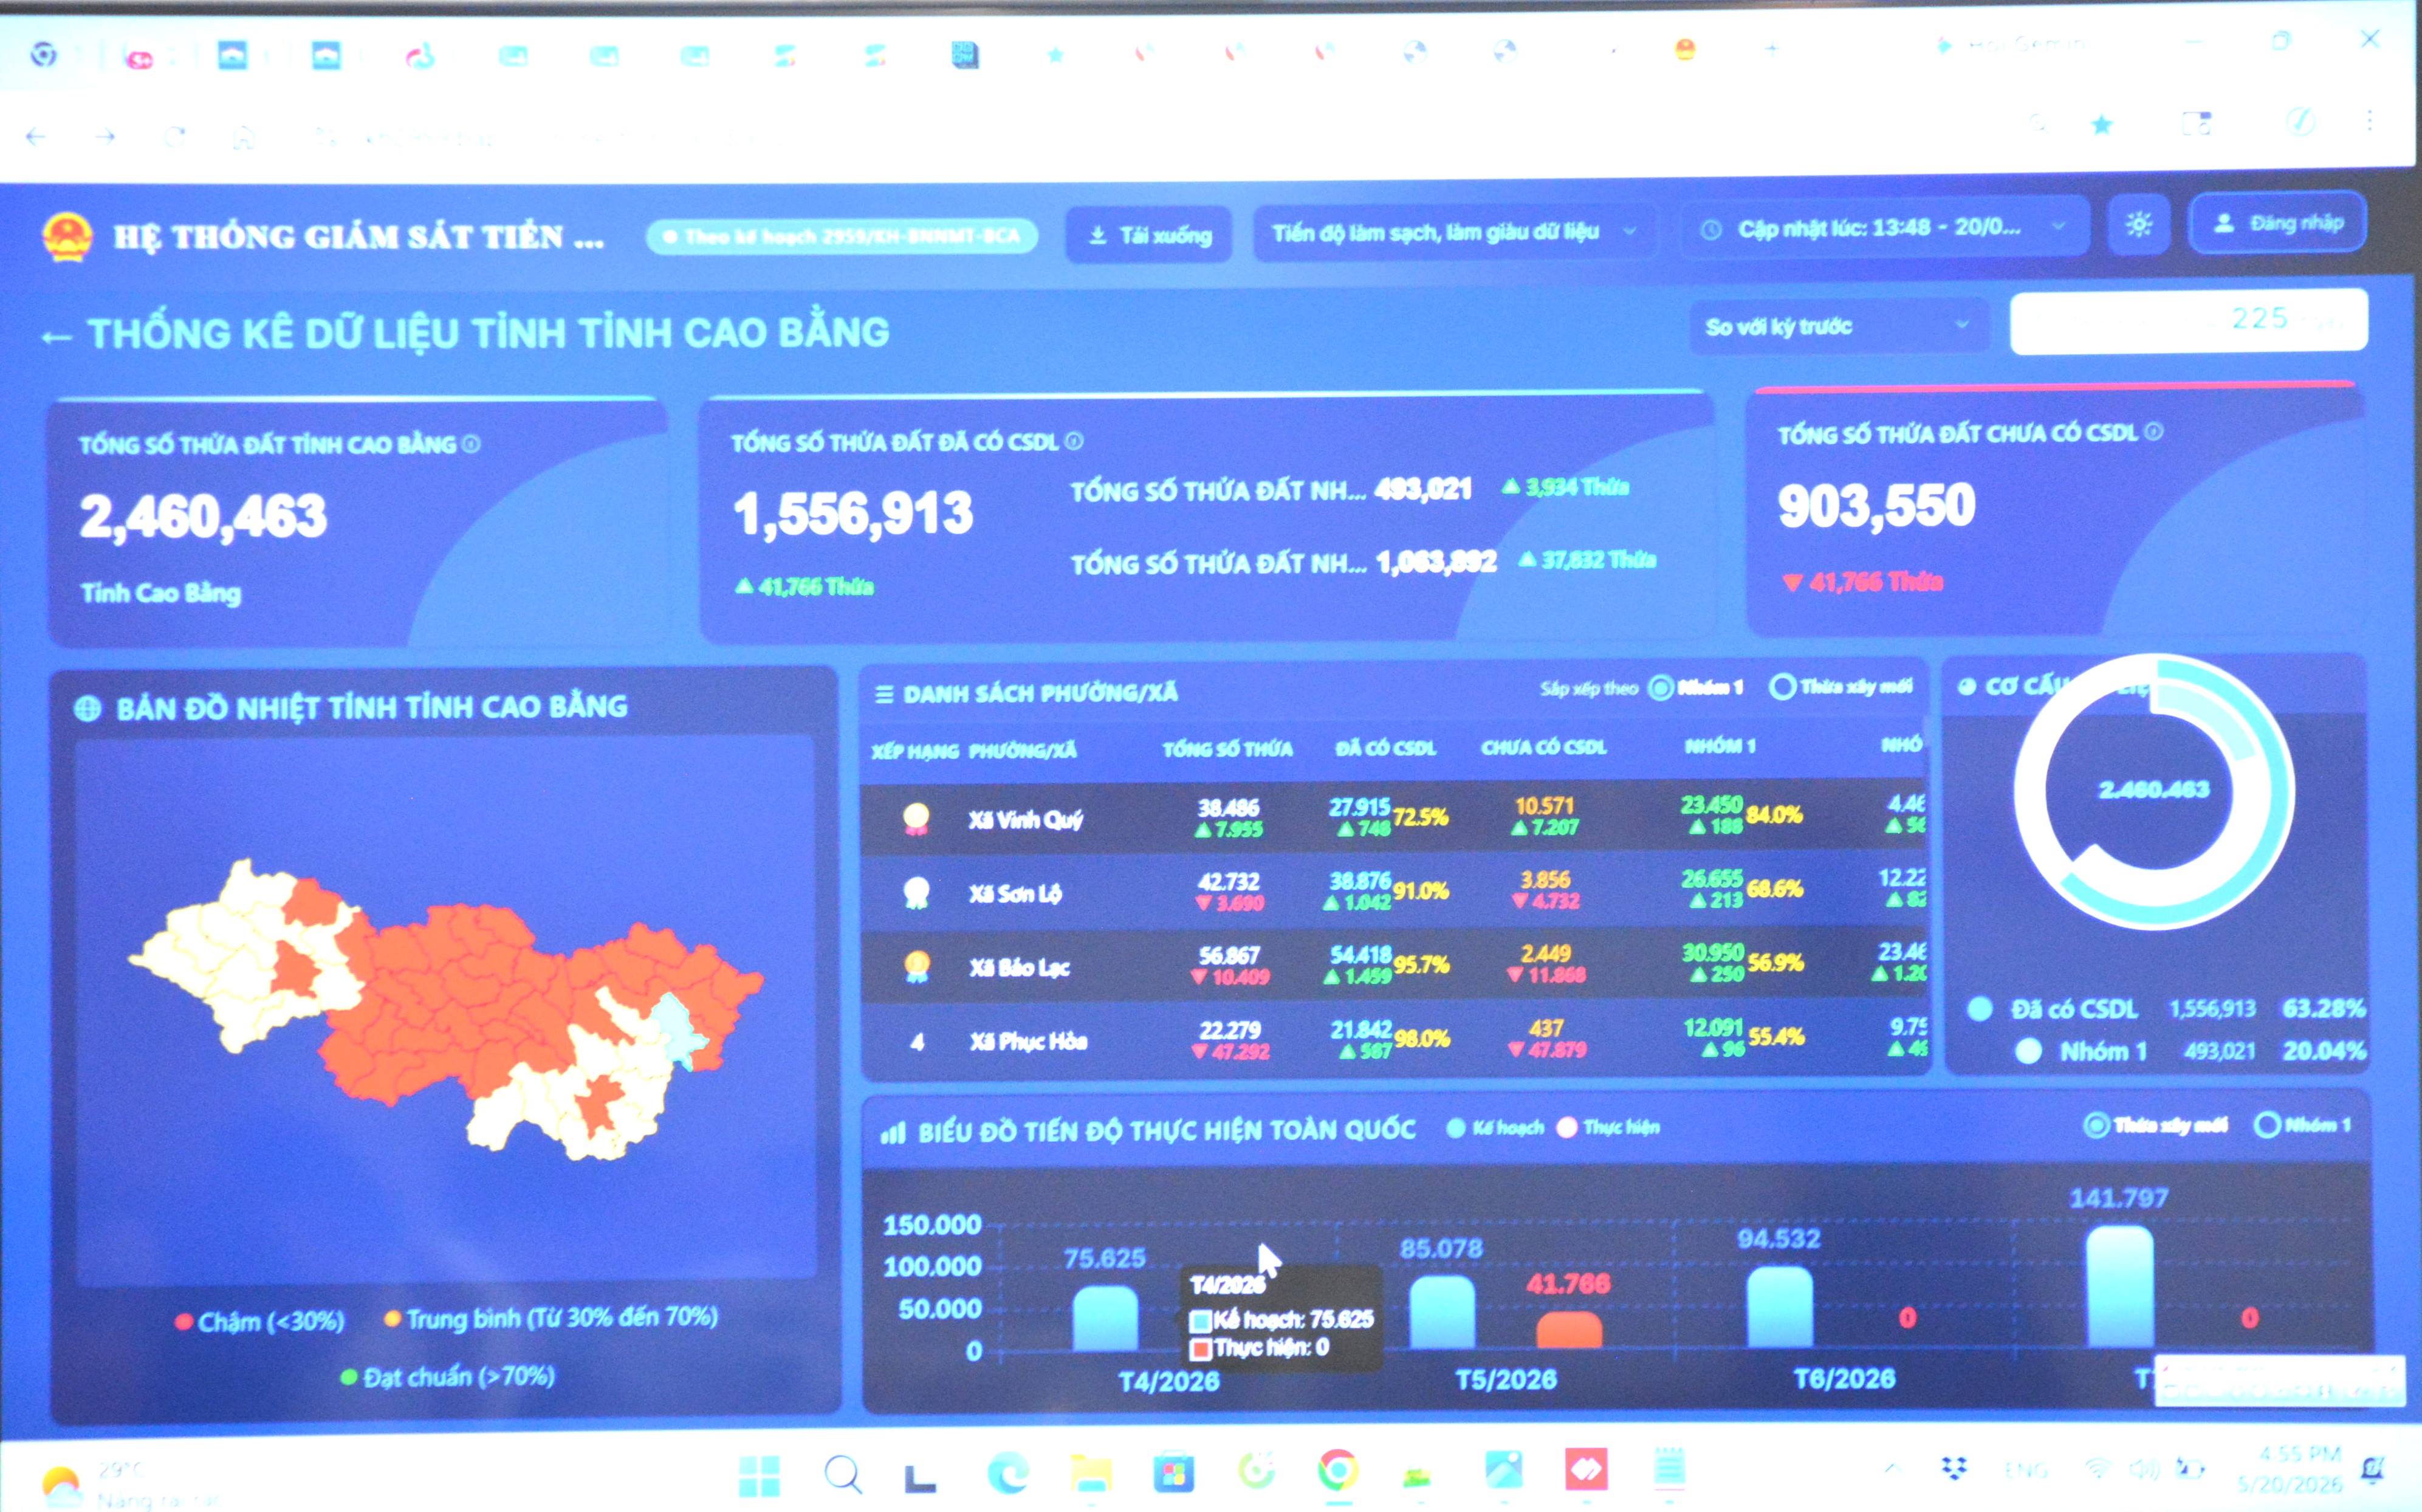This screenshot has height=1512, width=2422.
Task: Click Dropbox icon in system tray
Action: click(1954, 1468)
